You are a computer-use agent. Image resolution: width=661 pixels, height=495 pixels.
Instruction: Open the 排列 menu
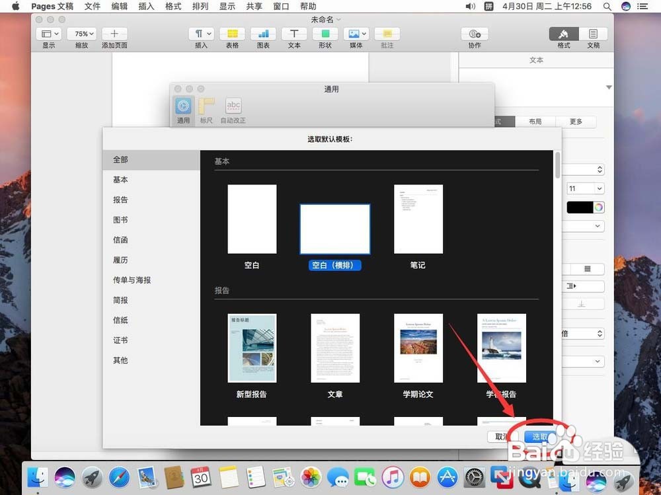tap(200, 7)
